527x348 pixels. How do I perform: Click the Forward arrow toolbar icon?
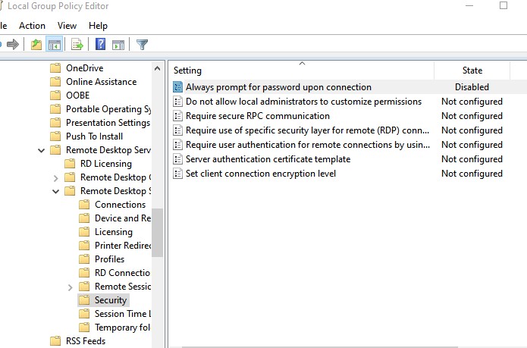point(12,45)
